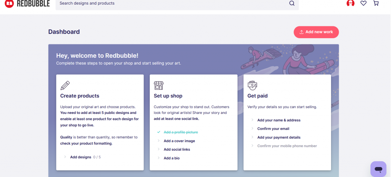Click chevron next to Add a bio
The width and height of the screenshot is (391, 177).
[x=158, y=158]
